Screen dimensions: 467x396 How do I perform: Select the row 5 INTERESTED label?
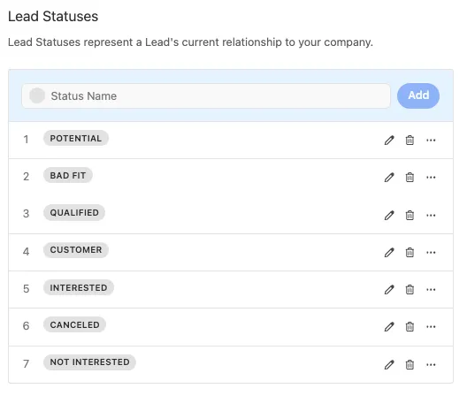(x=79, y=287)
